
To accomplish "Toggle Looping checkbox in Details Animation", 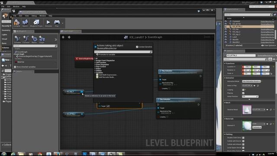I will click(243, 90).
